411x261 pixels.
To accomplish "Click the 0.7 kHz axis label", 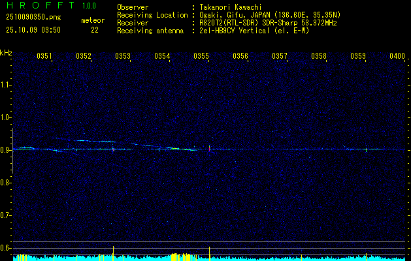I will point(5,215).
